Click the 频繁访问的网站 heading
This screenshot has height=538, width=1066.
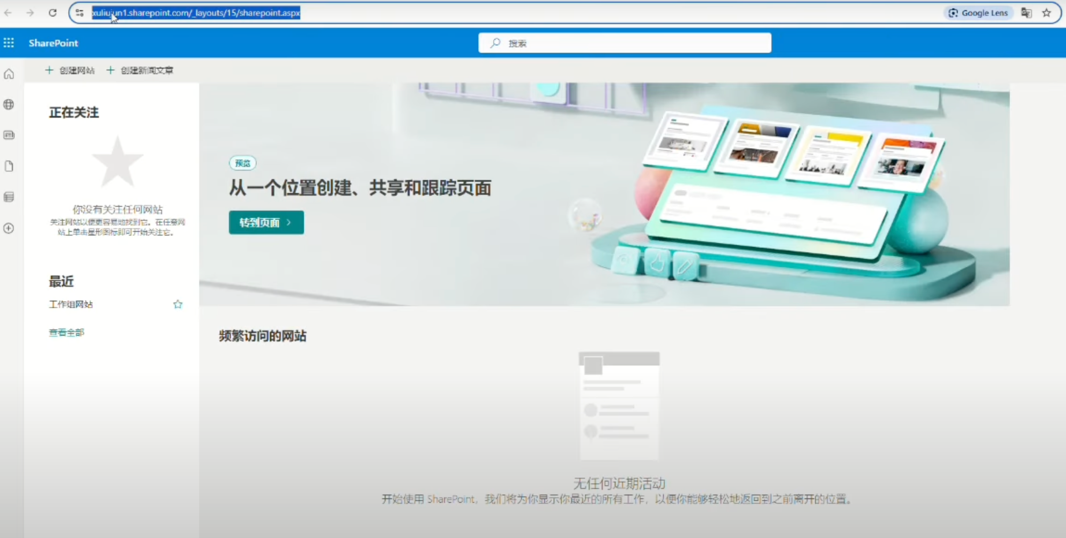pos(263,336)
